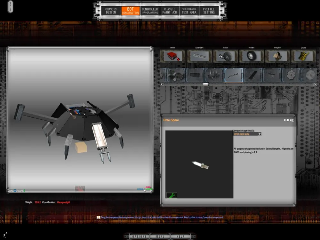
Task: Choose the Motors category icon
Action: 225,56
